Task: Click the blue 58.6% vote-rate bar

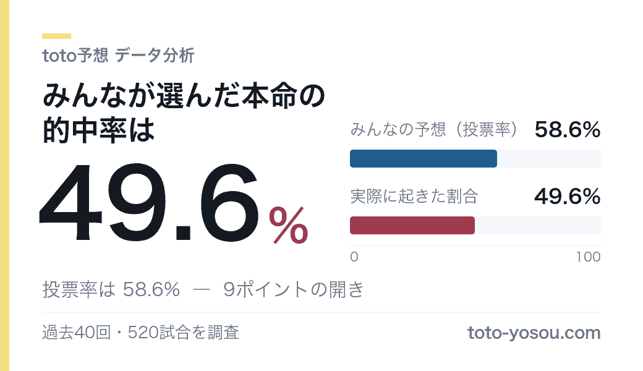Action: coord(423,159)
